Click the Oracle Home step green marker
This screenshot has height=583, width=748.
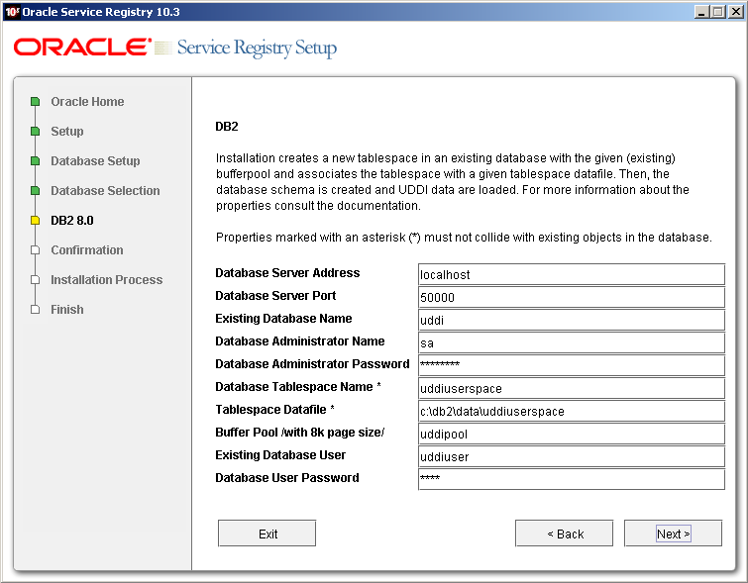[35, 102]
